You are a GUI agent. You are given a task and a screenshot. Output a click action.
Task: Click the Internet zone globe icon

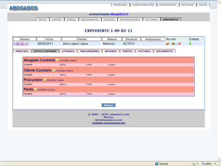157,164
